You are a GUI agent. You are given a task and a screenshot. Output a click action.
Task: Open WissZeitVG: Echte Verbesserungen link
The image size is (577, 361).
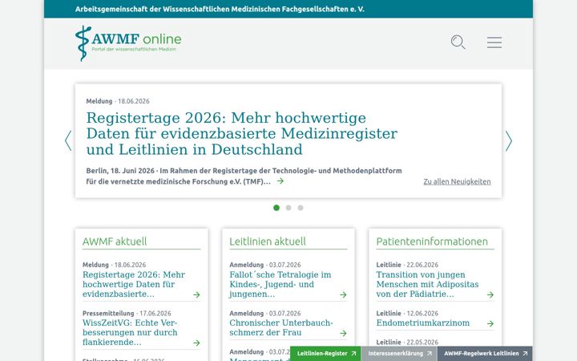point(130,333)
